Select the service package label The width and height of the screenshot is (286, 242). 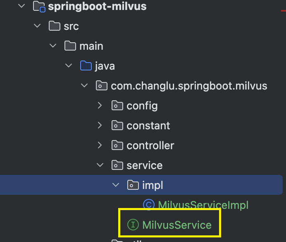[145, 165]
